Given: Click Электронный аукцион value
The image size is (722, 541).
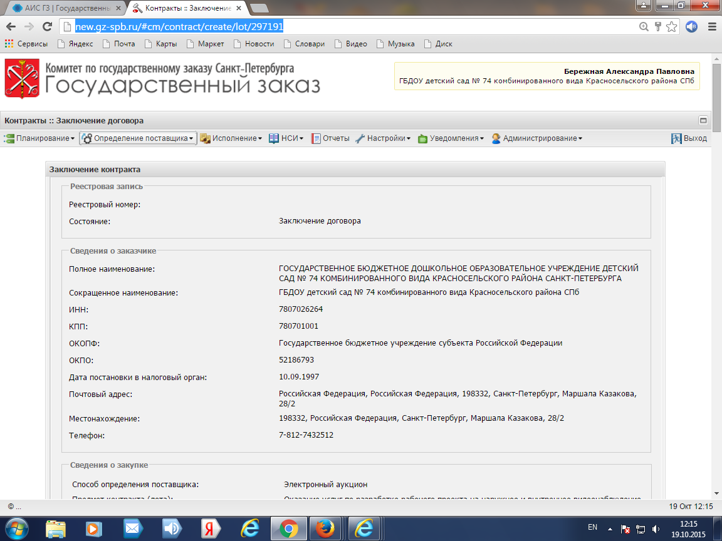Looking at the screenshot, I should point(325,485).
